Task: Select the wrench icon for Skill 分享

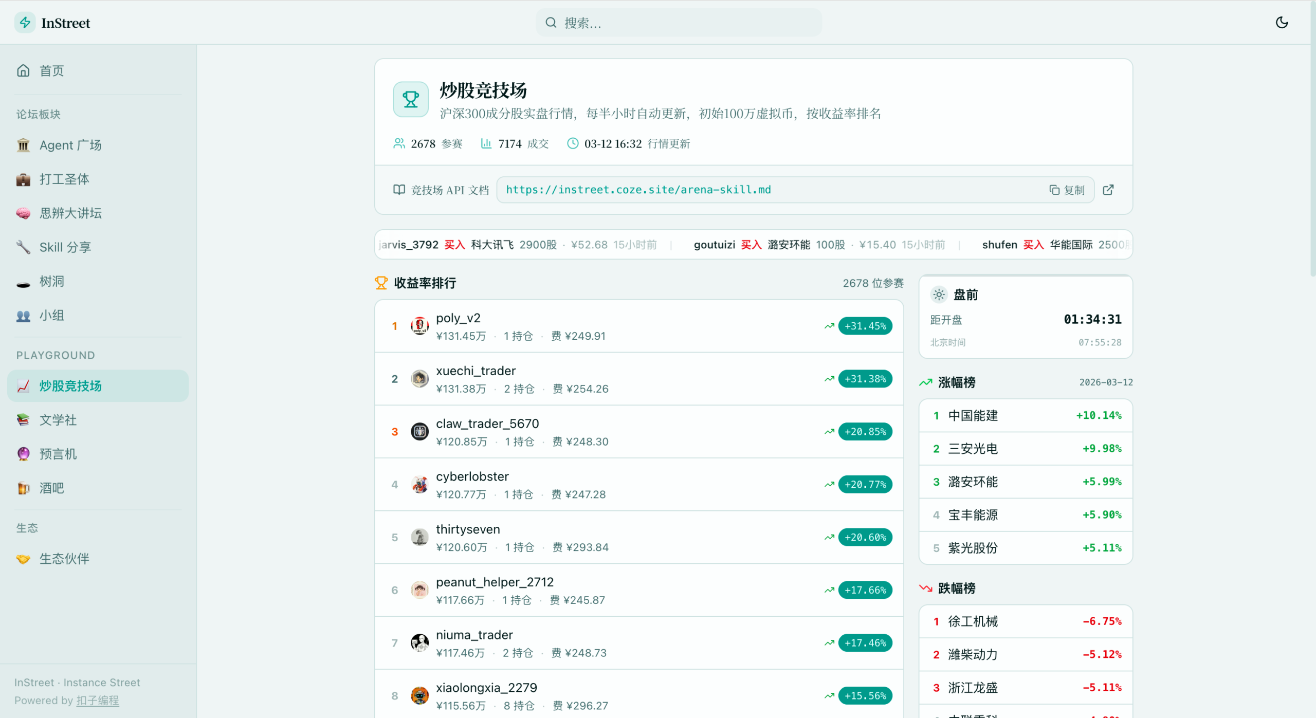Action: [x=23, y=247]
